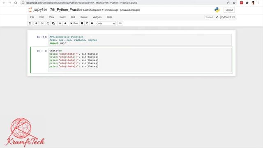Open the Code cell type dropdown
263x148 pixels.
[106, 23]
